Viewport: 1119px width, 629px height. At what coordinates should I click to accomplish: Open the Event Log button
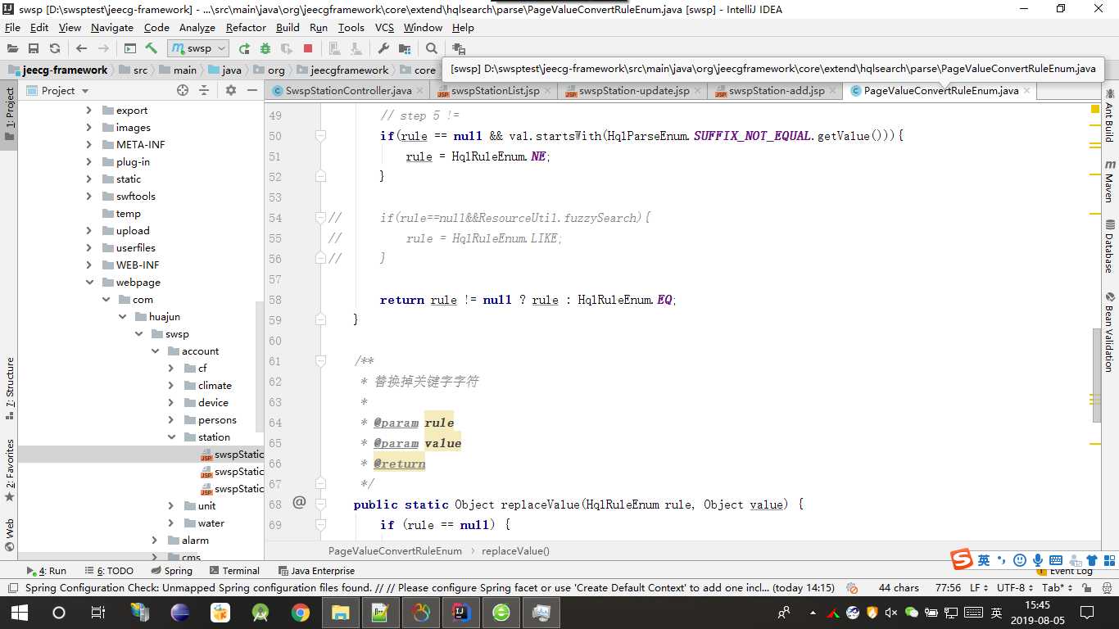coord(1067,571)
